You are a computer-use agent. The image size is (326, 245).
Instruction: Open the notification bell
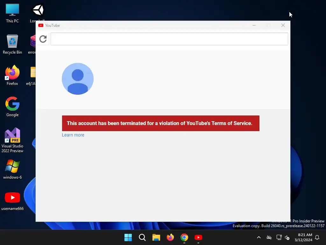(x=317, y=237)
